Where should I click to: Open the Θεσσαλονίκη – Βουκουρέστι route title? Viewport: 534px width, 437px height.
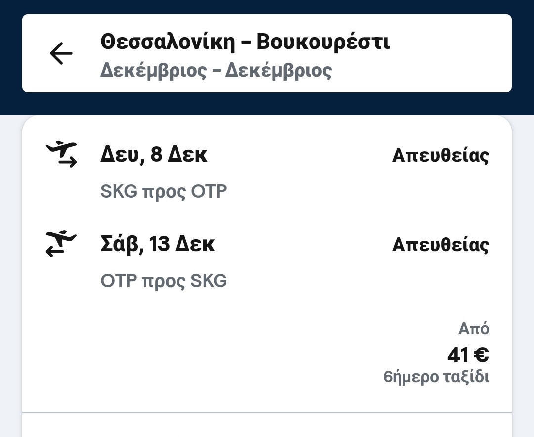point(245,42)
